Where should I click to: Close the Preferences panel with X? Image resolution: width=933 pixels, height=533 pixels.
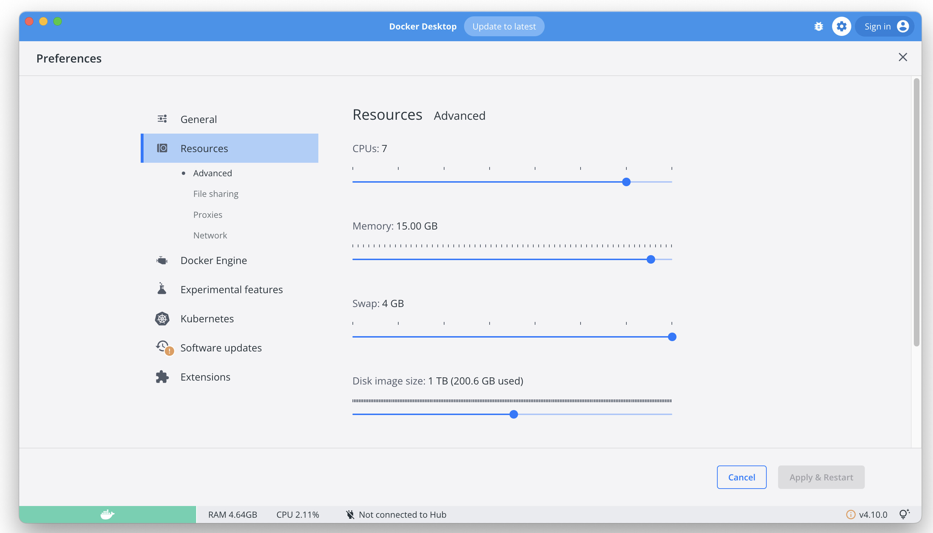[x=902, y=57]
